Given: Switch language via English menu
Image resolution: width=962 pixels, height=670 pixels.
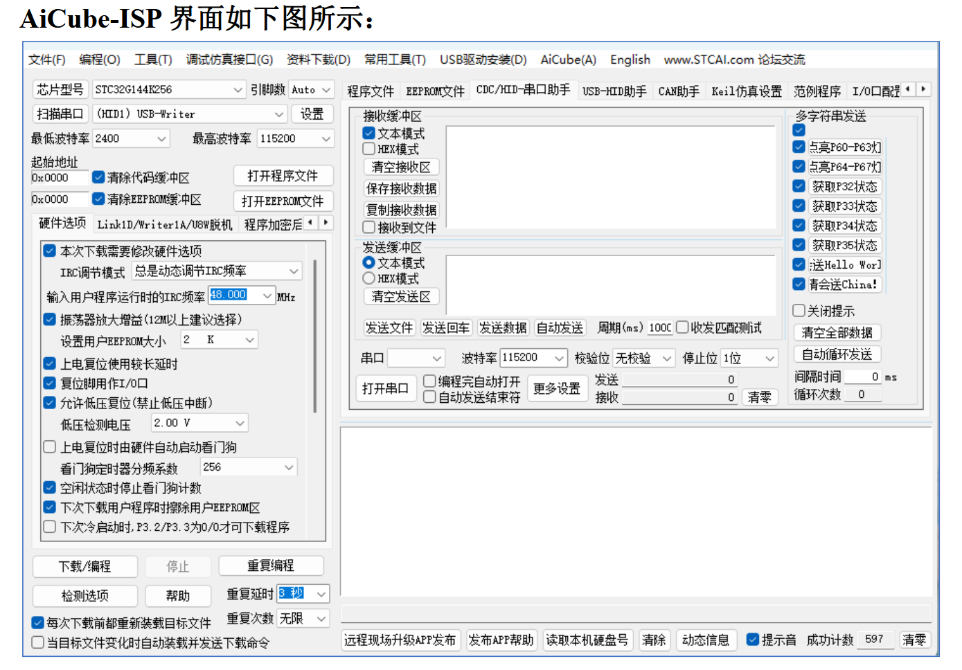Looking at the screenshot, I should 630,60.
